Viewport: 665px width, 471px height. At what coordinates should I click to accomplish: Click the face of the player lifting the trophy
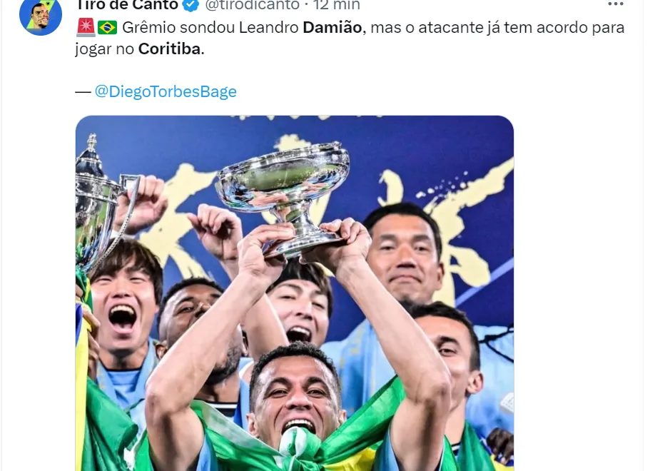[293, 395]
